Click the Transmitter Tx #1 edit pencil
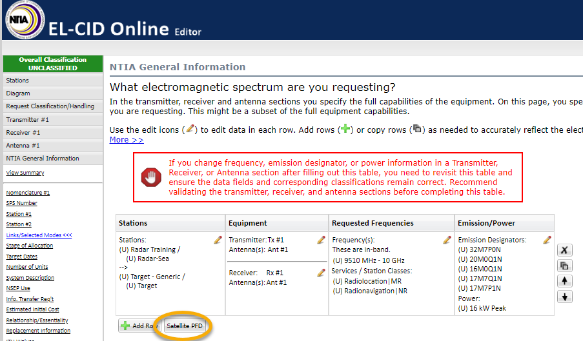The image size is (583, 341). click(321, 240)
